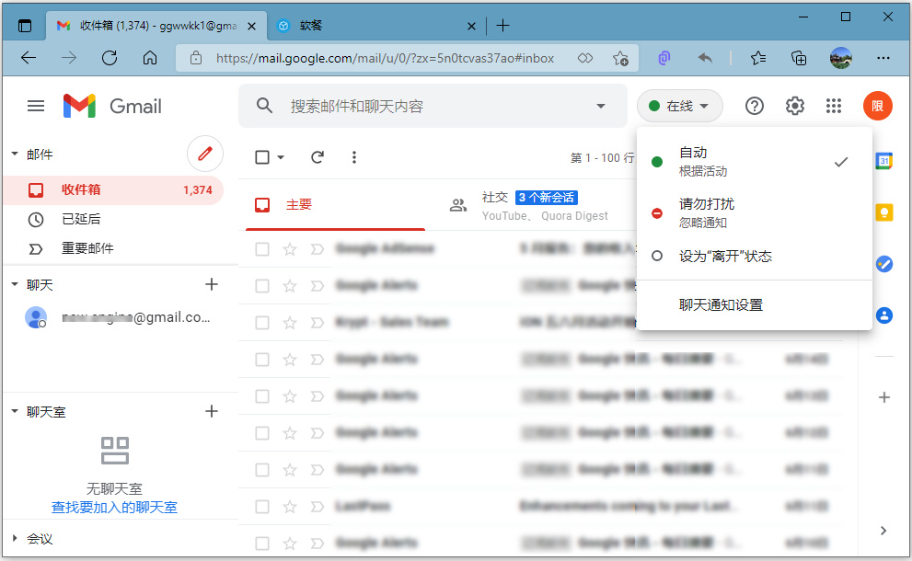
Task: Open the Google Apps grid
Action: tap(834, 106)
